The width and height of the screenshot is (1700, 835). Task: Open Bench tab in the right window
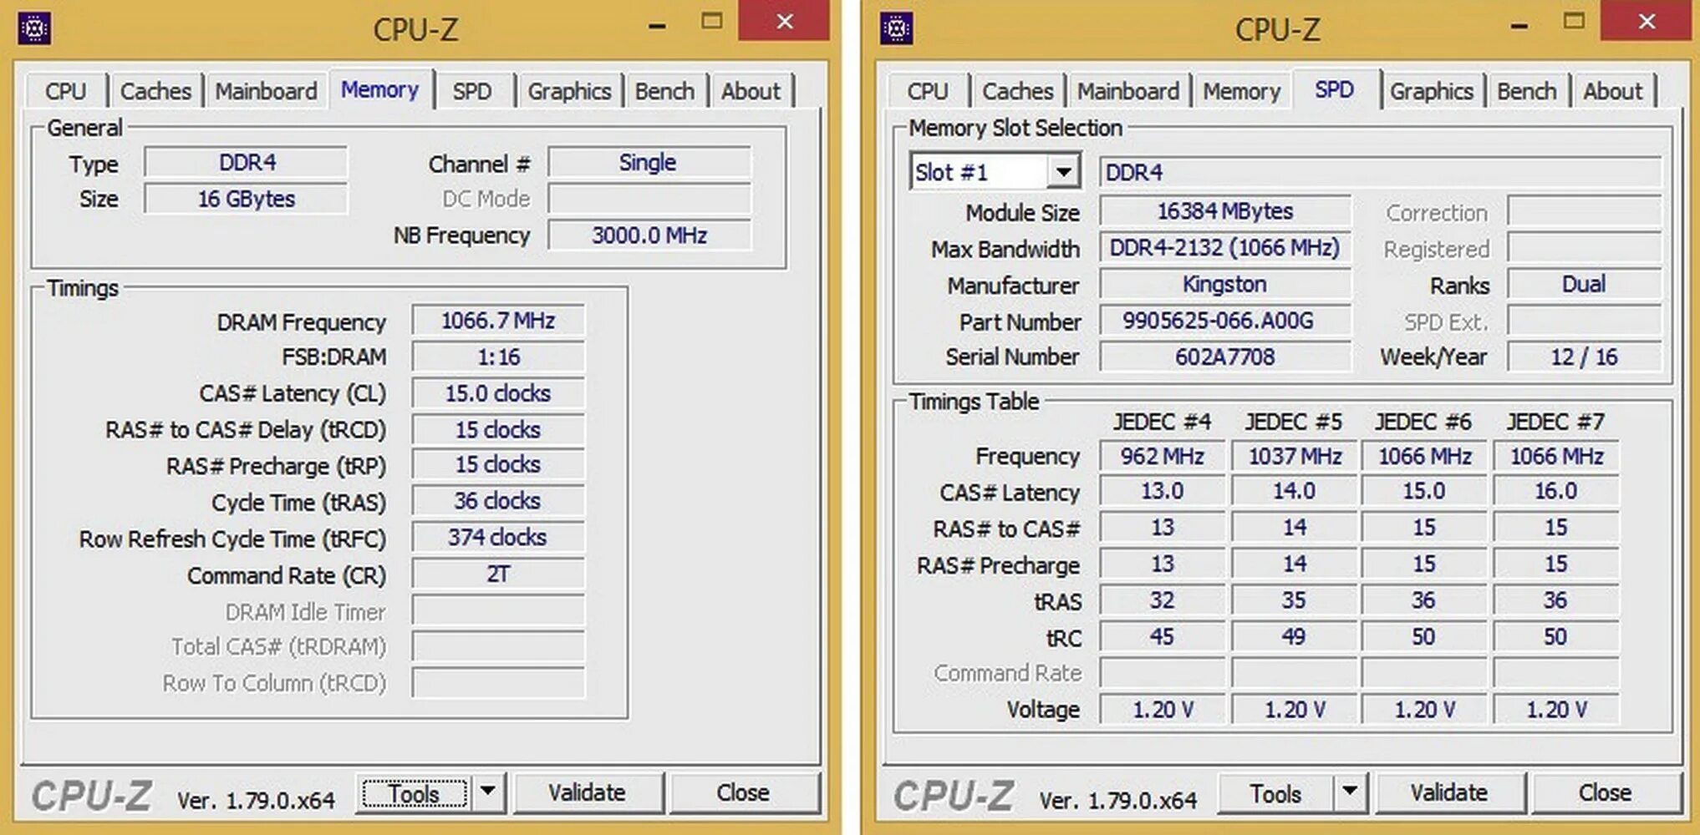point(1527,91)
